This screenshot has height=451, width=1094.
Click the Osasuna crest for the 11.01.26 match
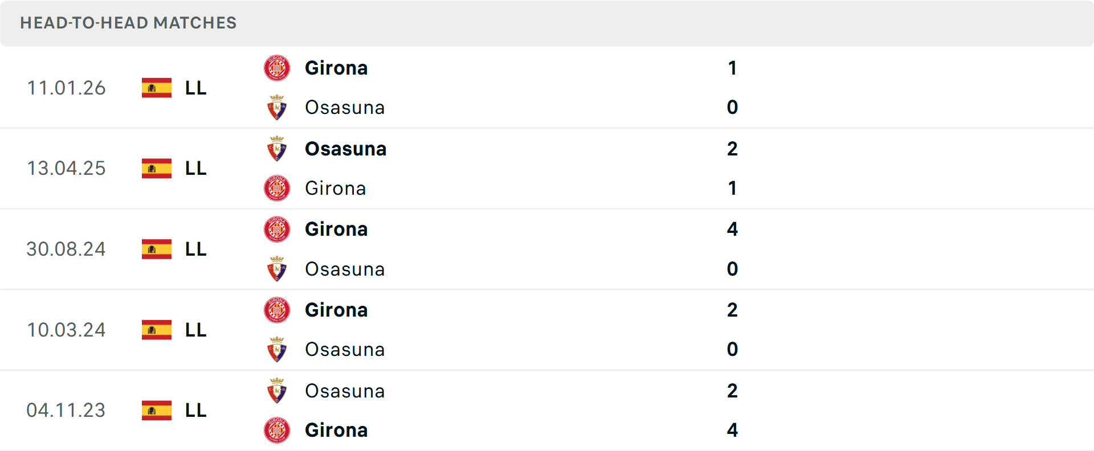click(277, 107)
